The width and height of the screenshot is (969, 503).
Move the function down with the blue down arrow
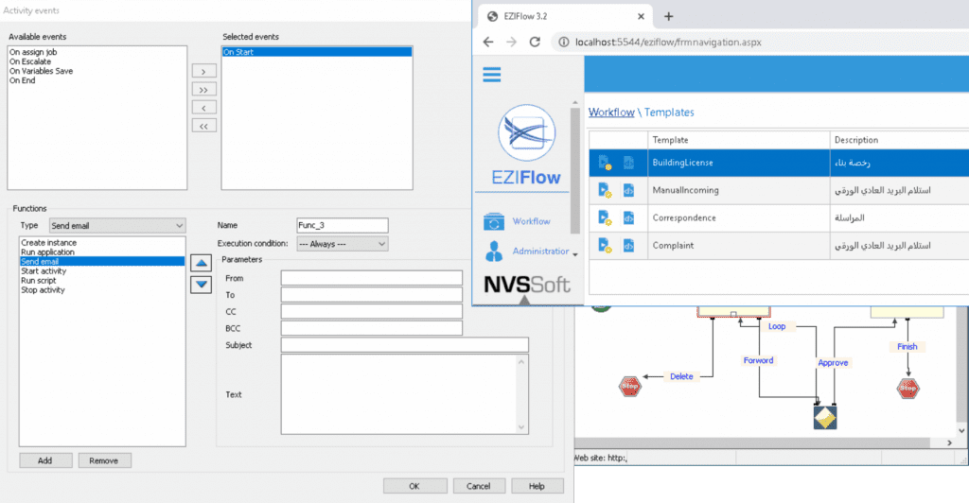point(202,284)
